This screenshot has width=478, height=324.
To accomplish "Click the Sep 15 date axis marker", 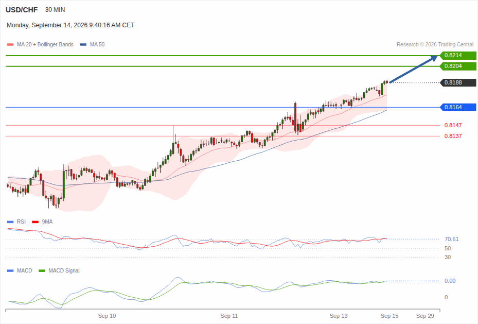I will [x=390, y=316].
